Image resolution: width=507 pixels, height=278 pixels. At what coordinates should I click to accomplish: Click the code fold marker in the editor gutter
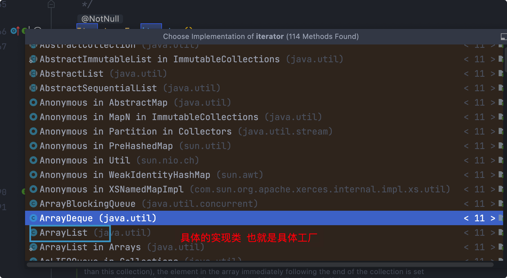pyautogui.click(x=51, y=4)
